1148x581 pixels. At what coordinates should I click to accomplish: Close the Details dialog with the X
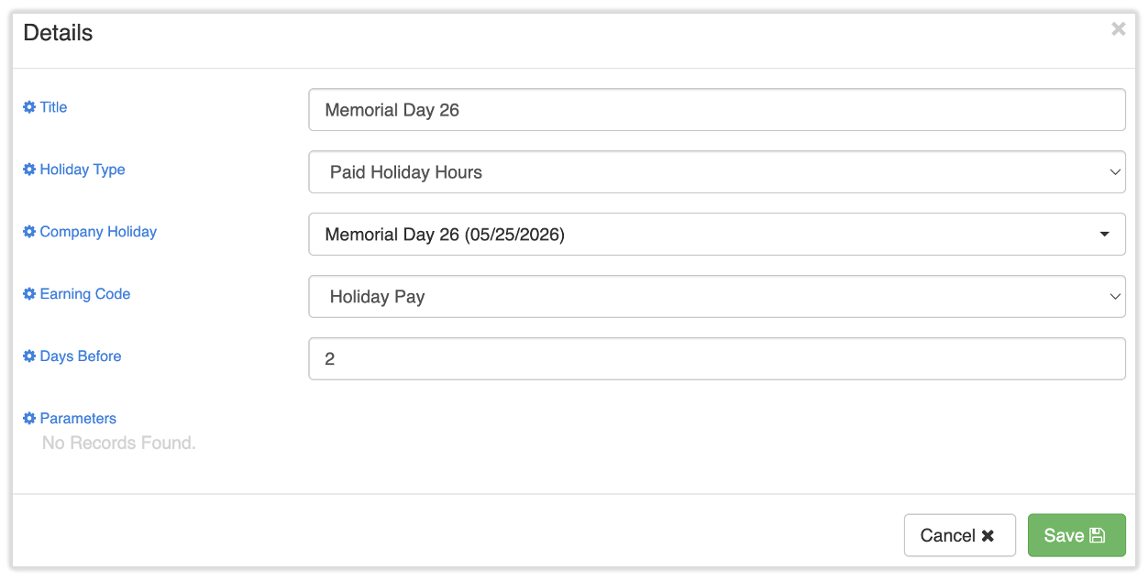[x=1119, y=29]
